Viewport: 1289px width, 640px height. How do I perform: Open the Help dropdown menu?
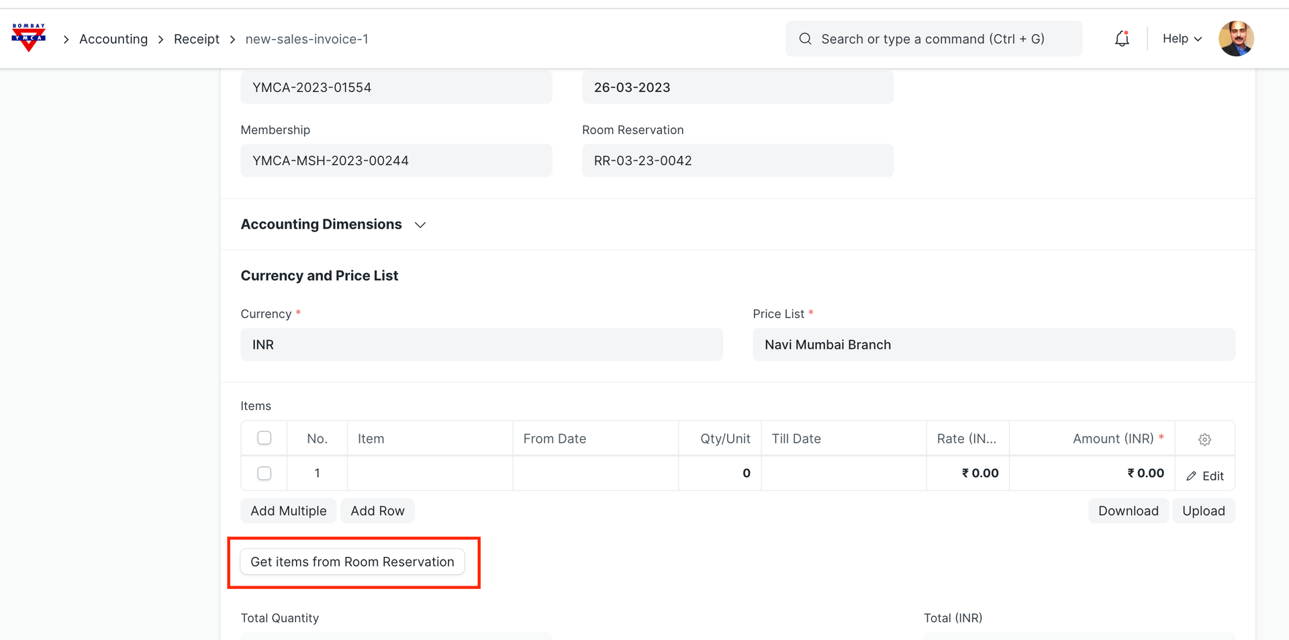(1182, 39)
